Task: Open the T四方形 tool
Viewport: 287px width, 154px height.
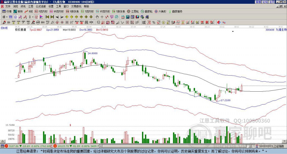Action: click(87, 11)
